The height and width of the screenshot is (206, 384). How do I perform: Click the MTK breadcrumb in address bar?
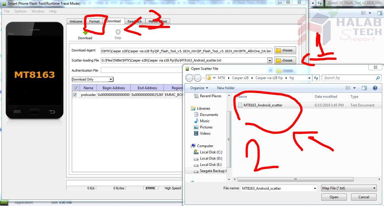(x=221, y=78)
